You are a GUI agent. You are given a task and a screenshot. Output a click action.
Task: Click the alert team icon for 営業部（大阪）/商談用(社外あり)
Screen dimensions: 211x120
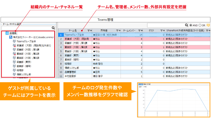click(14, 45)
